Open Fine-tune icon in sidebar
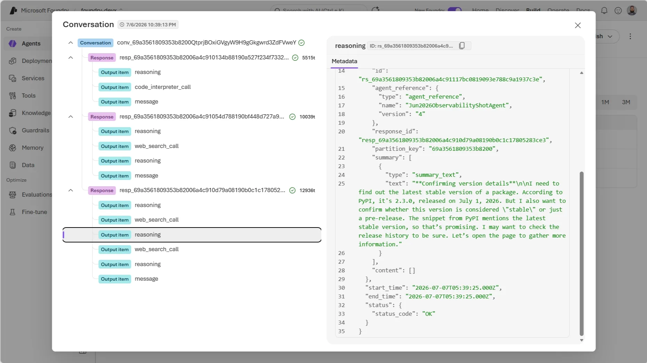This screenshot has width=647, height=363. (x=13, y=212)
